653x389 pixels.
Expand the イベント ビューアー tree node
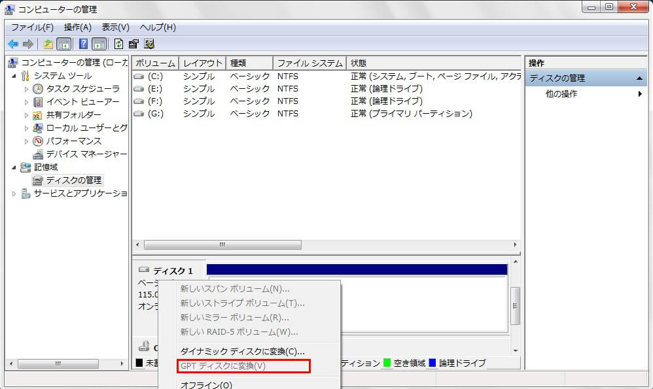click(27, 102)
